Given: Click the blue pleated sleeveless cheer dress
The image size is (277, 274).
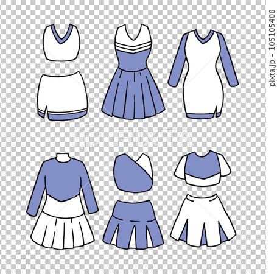Looking at the screenshot, I should pyautogui.click(x=133, y=72).
